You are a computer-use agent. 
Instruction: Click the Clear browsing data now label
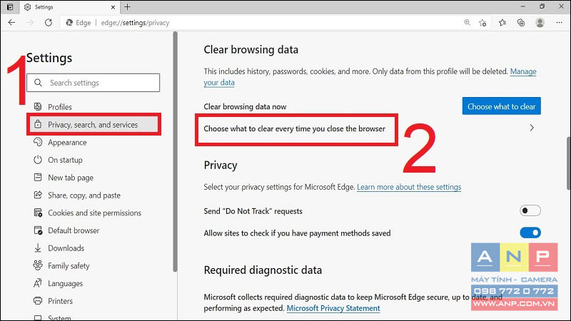(x=245, y=106)
